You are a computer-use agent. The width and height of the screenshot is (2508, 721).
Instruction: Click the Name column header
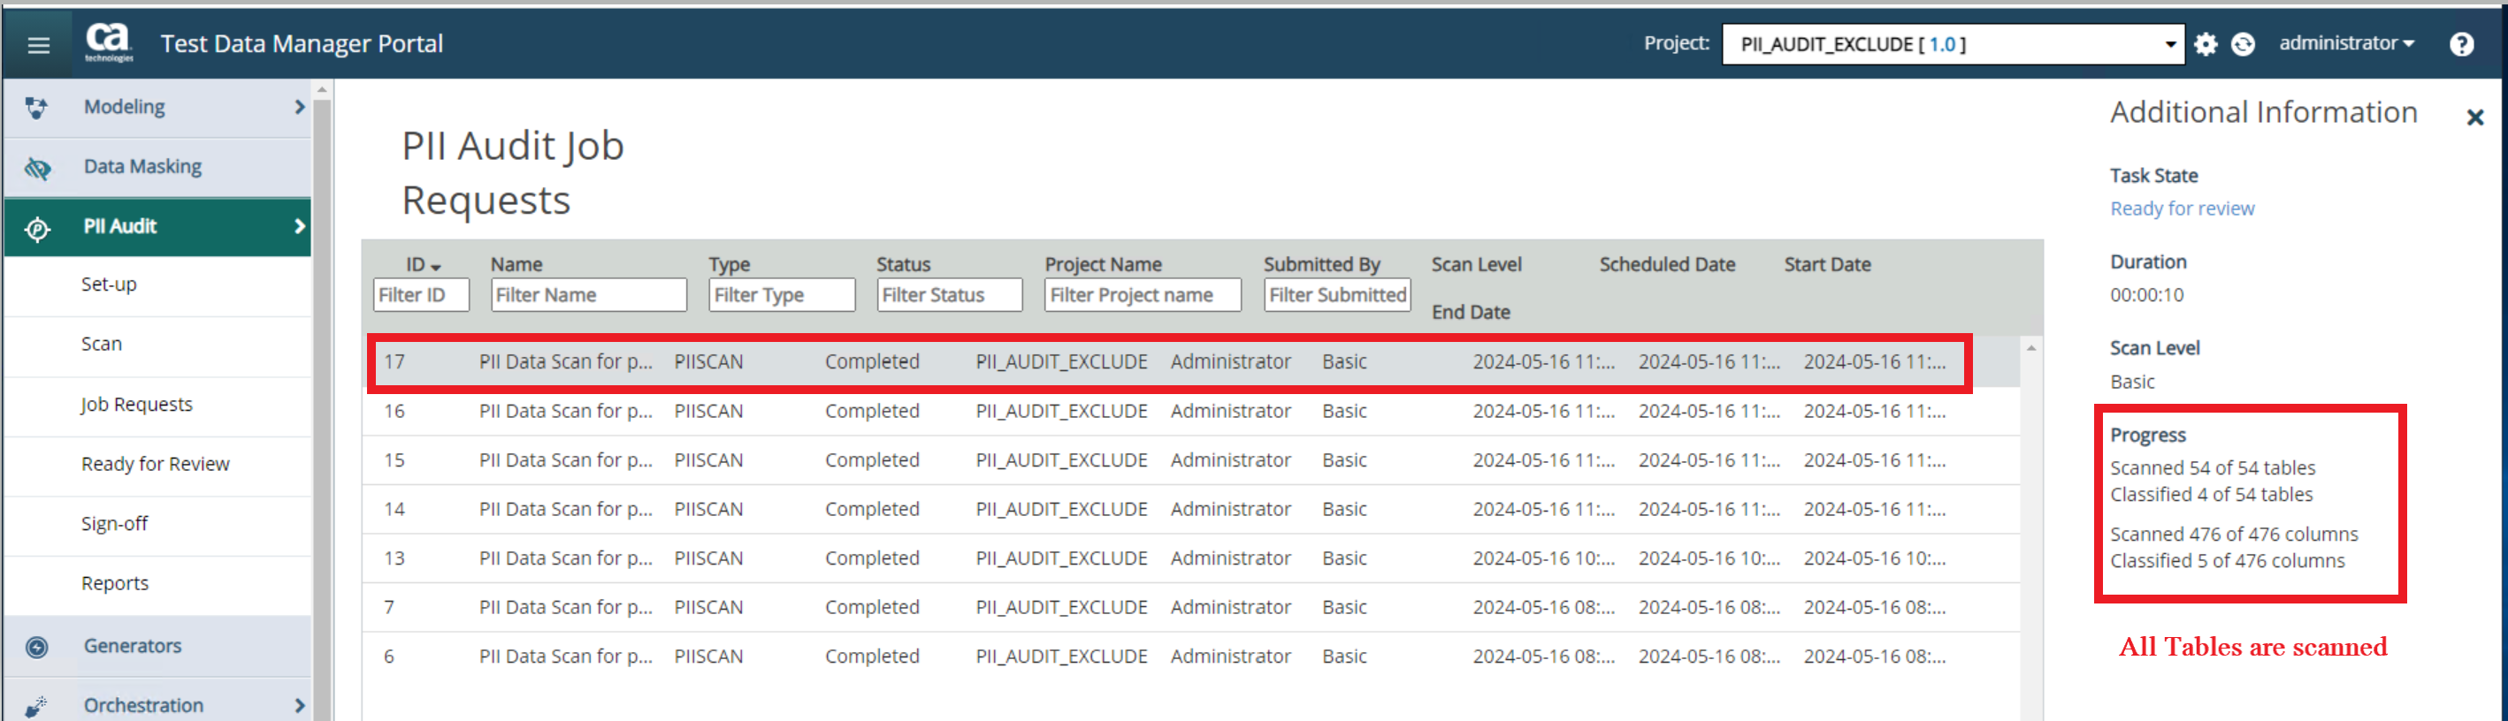click(516, 265)
